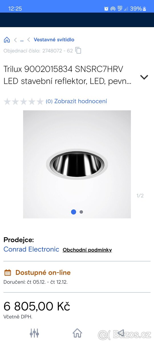This screenshot has width=154, height=343.
Task: Expand the collapsed breadcrumb ellipsis
Action: 22,40
